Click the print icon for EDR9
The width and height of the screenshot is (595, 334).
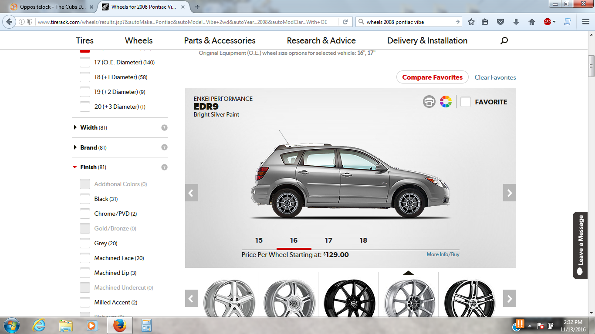pyautogui.click(x=429, y=102)
